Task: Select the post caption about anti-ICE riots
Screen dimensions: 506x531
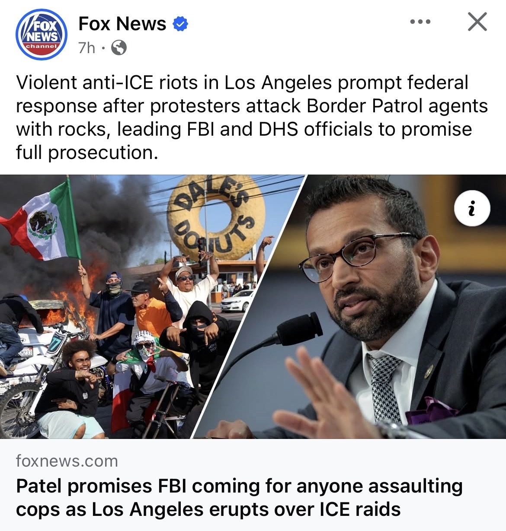Action: tap(252, 117)
